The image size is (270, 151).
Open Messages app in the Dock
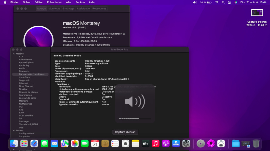44,144
